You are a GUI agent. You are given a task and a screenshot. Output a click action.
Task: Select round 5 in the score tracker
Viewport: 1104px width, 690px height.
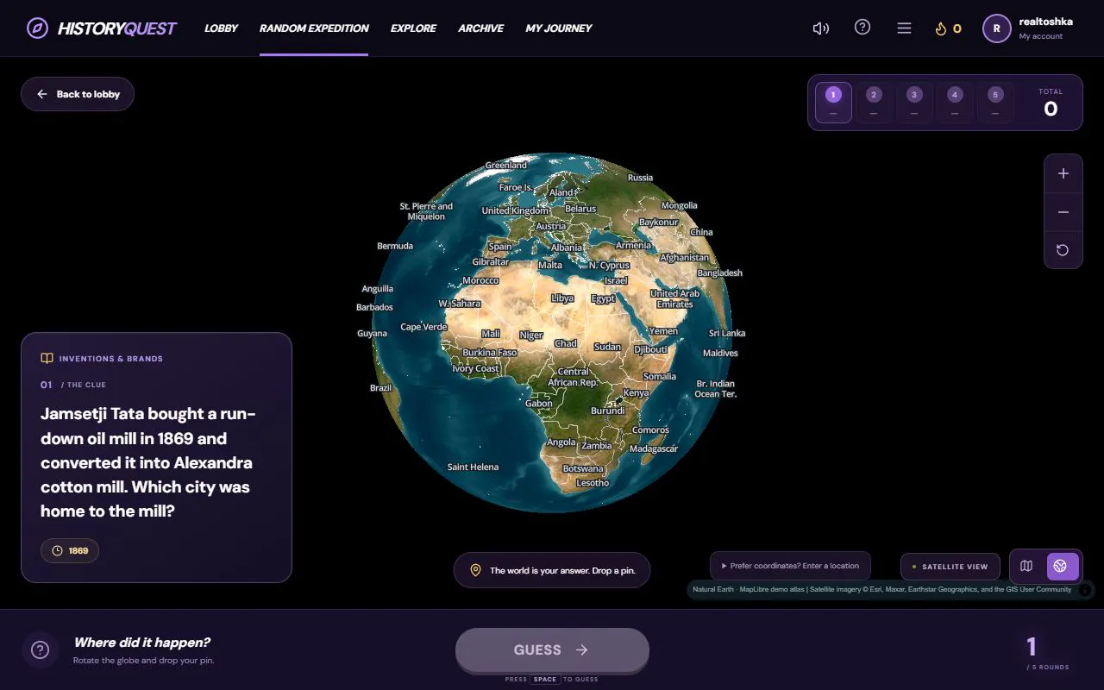click(x=995, y=103)
